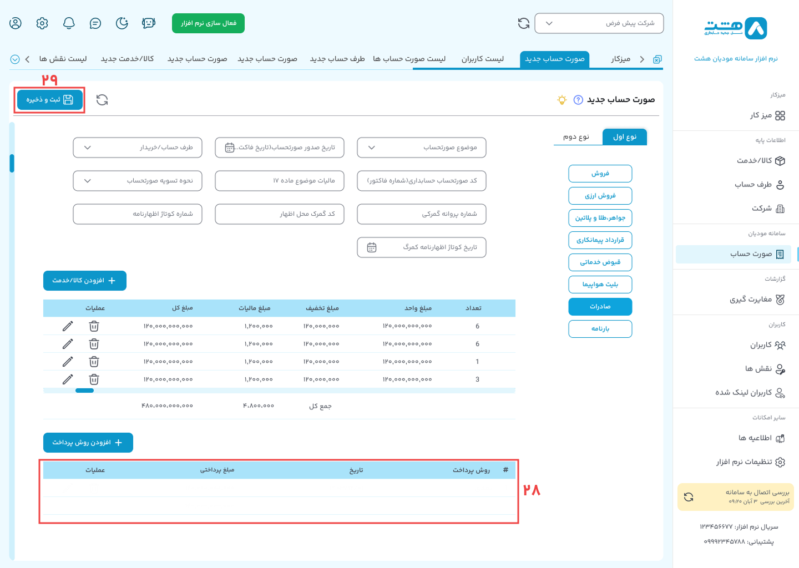
Task: Click the ثبت و ذخیره save button
Action: (50, 100)
